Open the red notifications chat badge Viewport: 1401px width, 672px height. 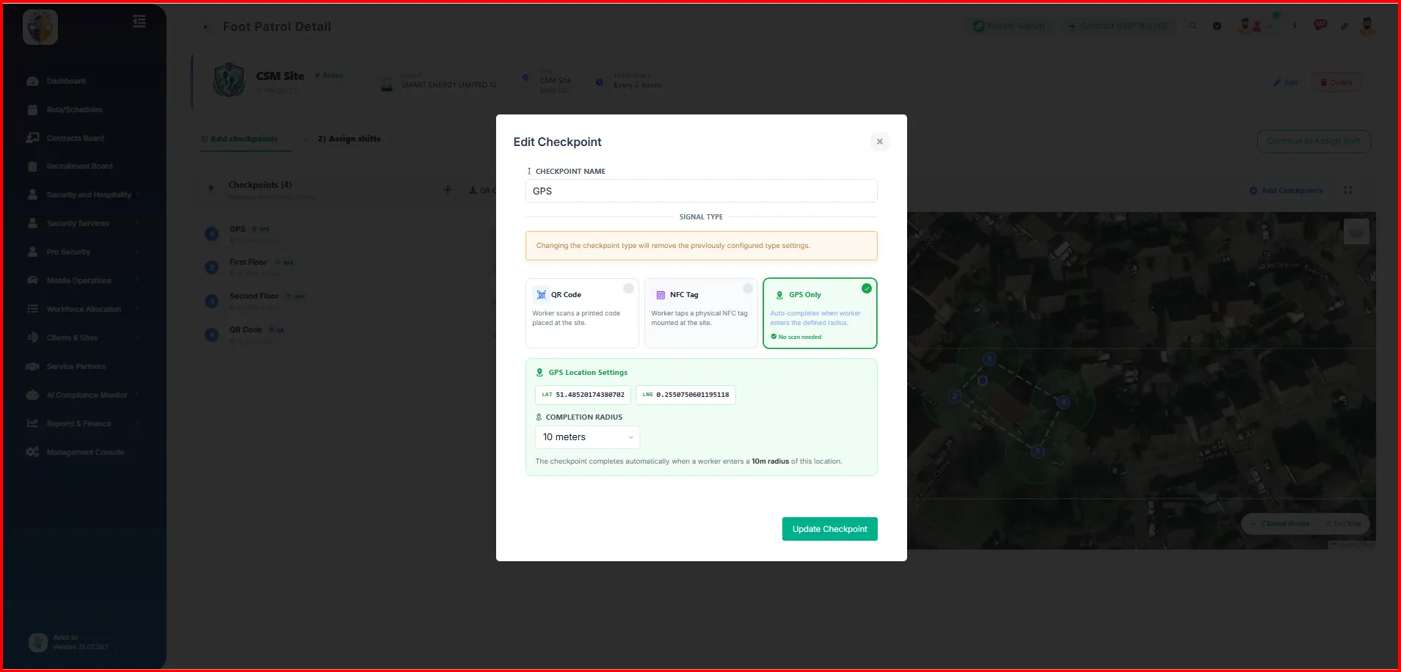pyautogui.click(x=1320, y=26)
